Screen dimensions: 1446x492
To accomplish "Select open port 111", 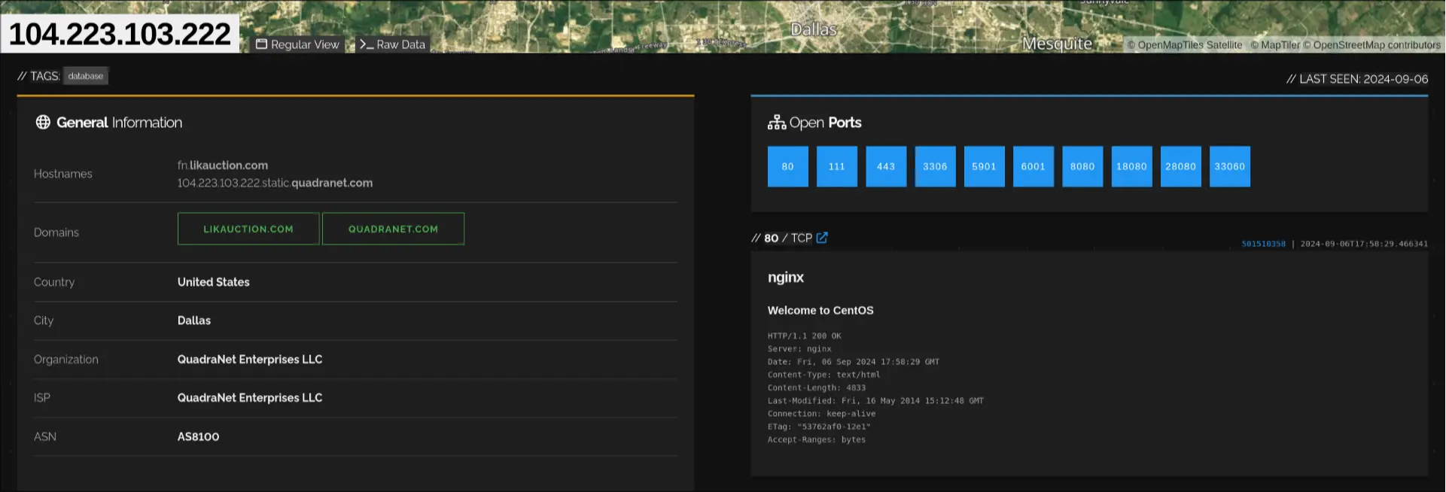I will [836, 166].
